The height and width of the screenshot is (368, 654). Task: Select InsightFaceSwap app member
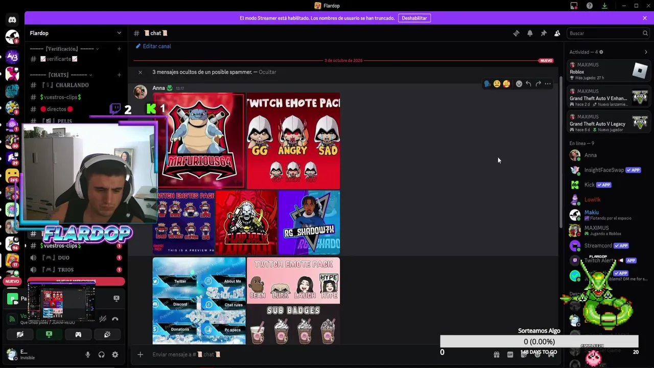coord(609,170)
